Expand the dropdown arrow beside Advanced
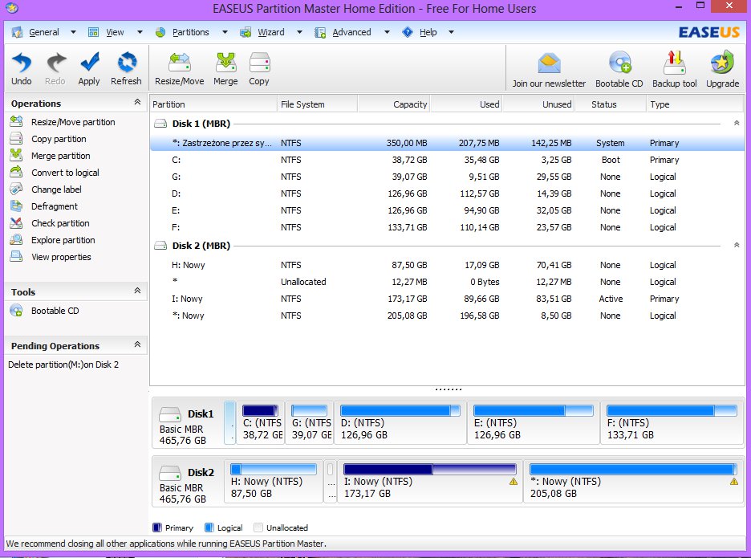Screen dimensions: 751x558 tap(387, 32)
